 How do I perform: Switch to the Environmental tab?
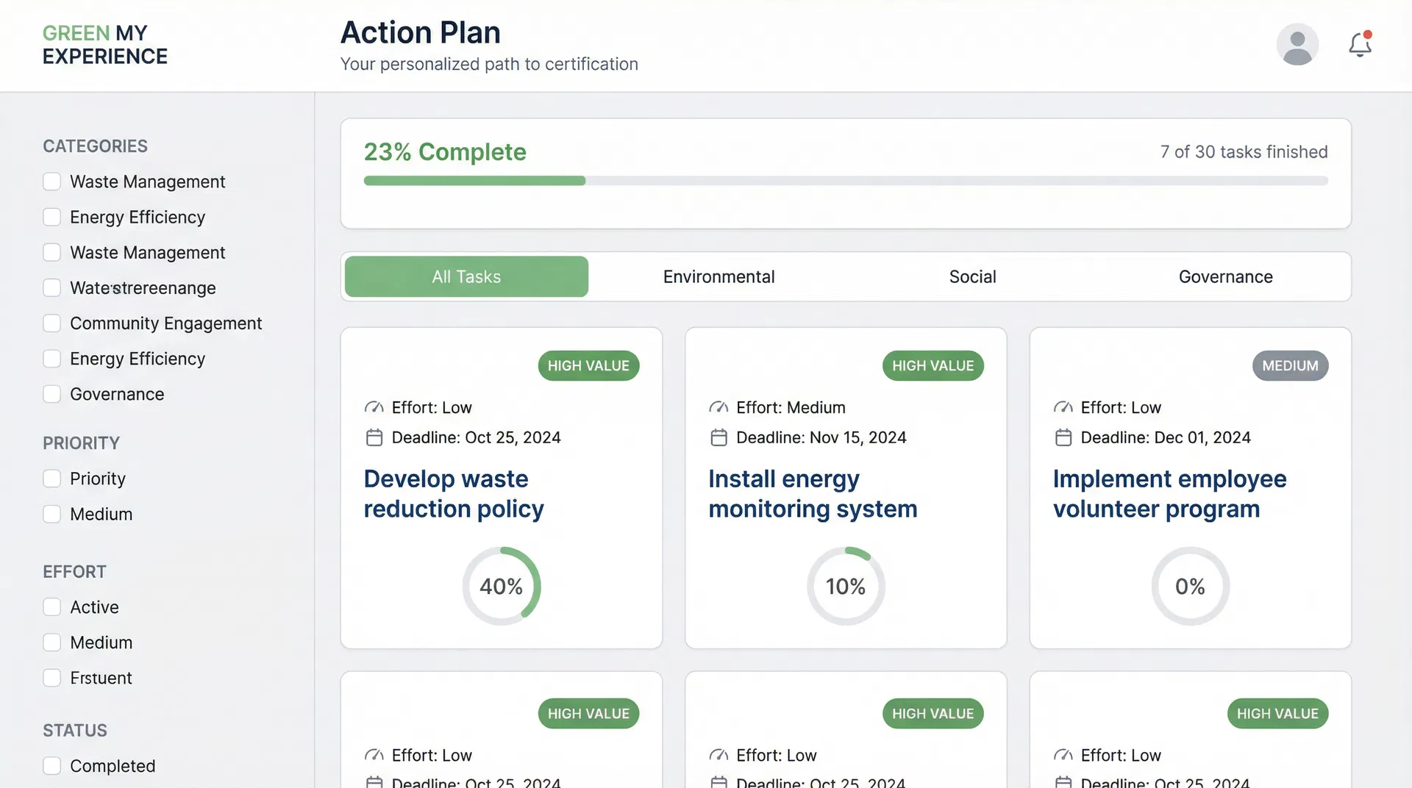[x=719, y=276]
